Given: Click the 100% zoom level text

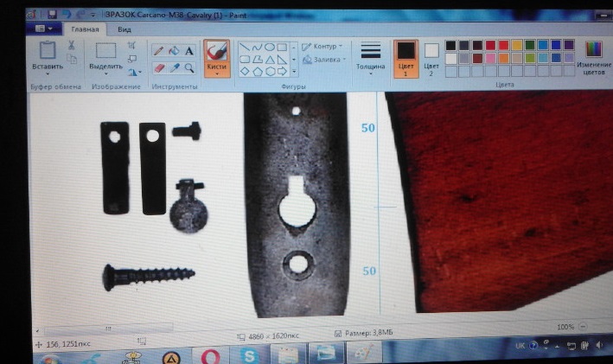Looking at the screenshot, I should coord(565,327).
